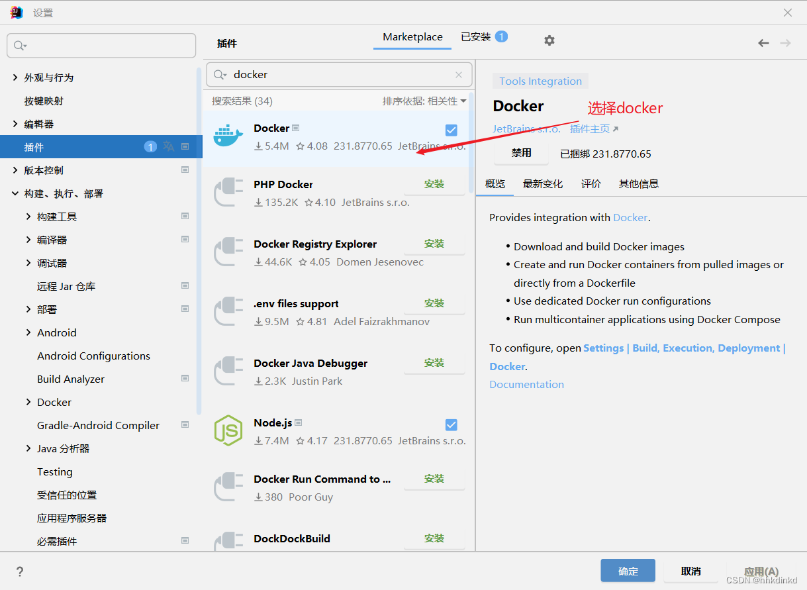Screen dimensions: 807x590
Task: Click the .env files support plug icon
Action: click(x=228, y=312)
